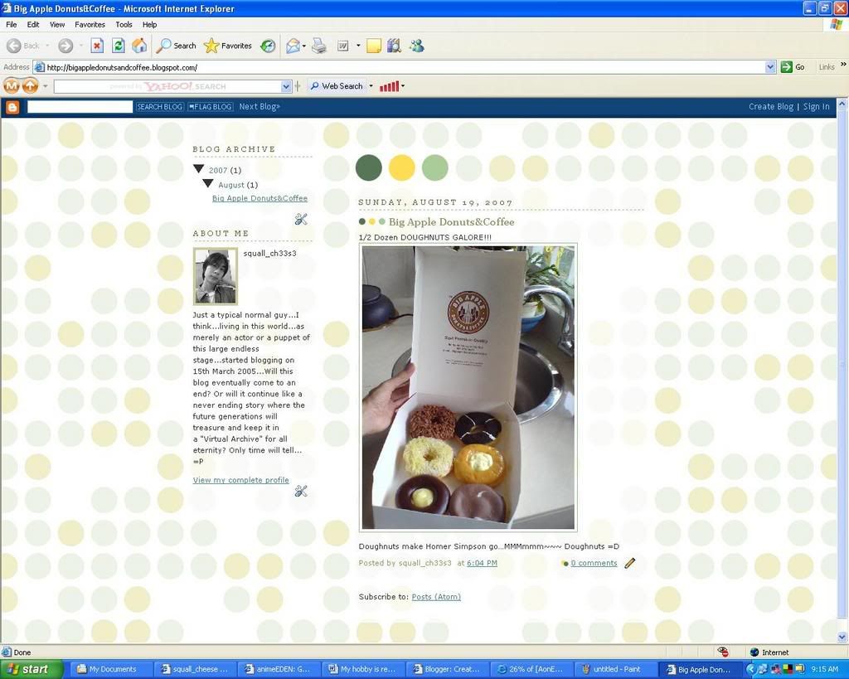Click the SEARCH BLOG button

coord(159,107)
